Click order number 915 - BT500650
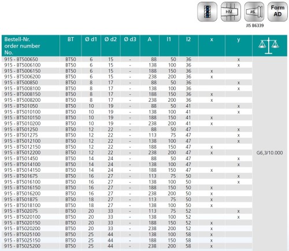The width and height of the screenshot is (289, 251). point(21,60)
